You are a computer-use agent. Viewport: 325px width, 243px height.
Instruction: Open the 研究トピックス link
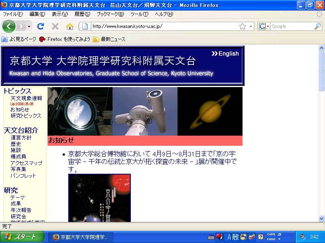26,116
